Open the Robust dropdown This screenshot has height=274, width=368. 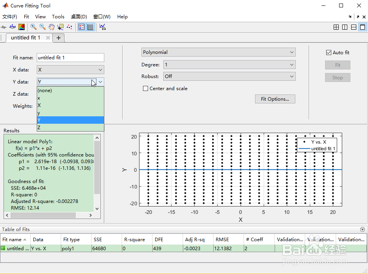(229, 76)
